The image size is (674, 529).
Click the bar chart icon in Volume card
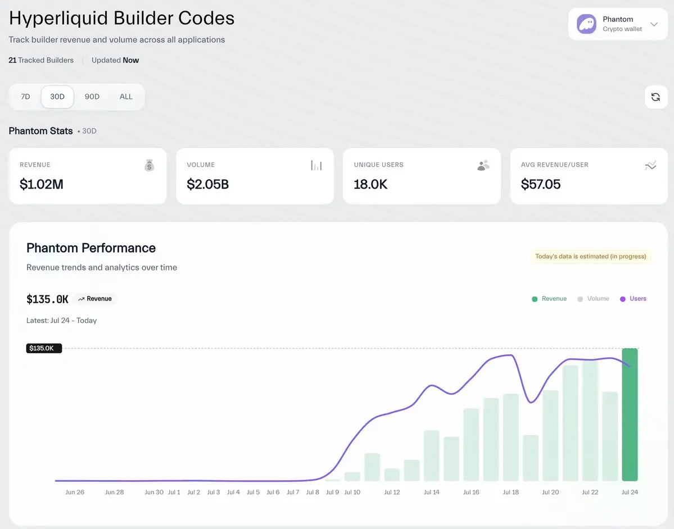316,165
